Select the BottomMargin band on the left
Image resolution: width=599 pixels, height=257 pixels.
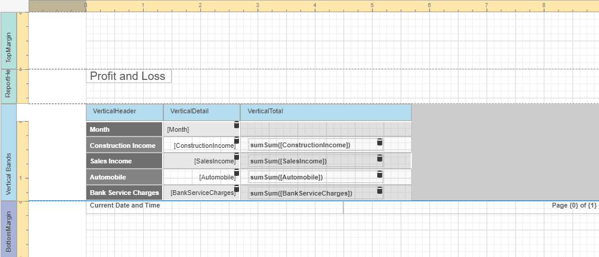[x=8, y=229]
